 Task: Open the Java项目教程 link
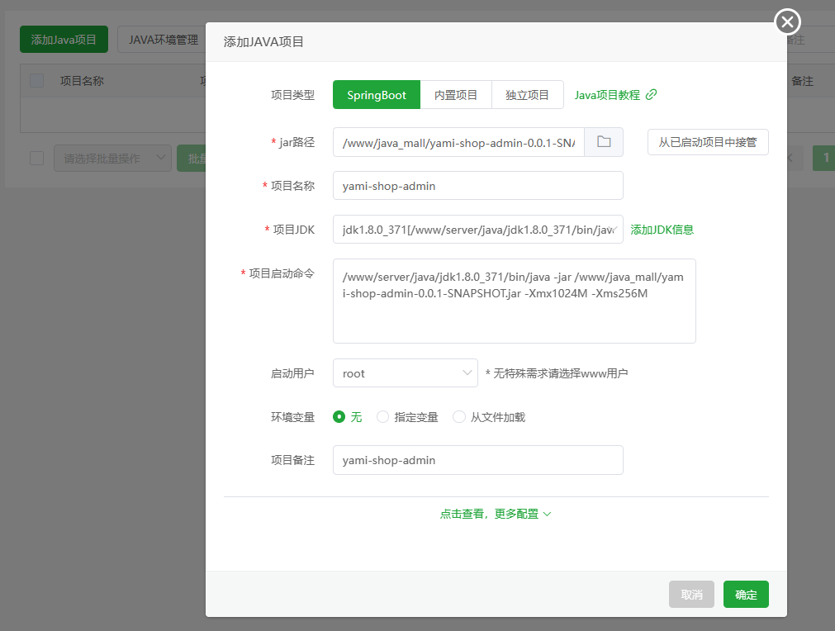pyautogui.click(x=607, y=94)
